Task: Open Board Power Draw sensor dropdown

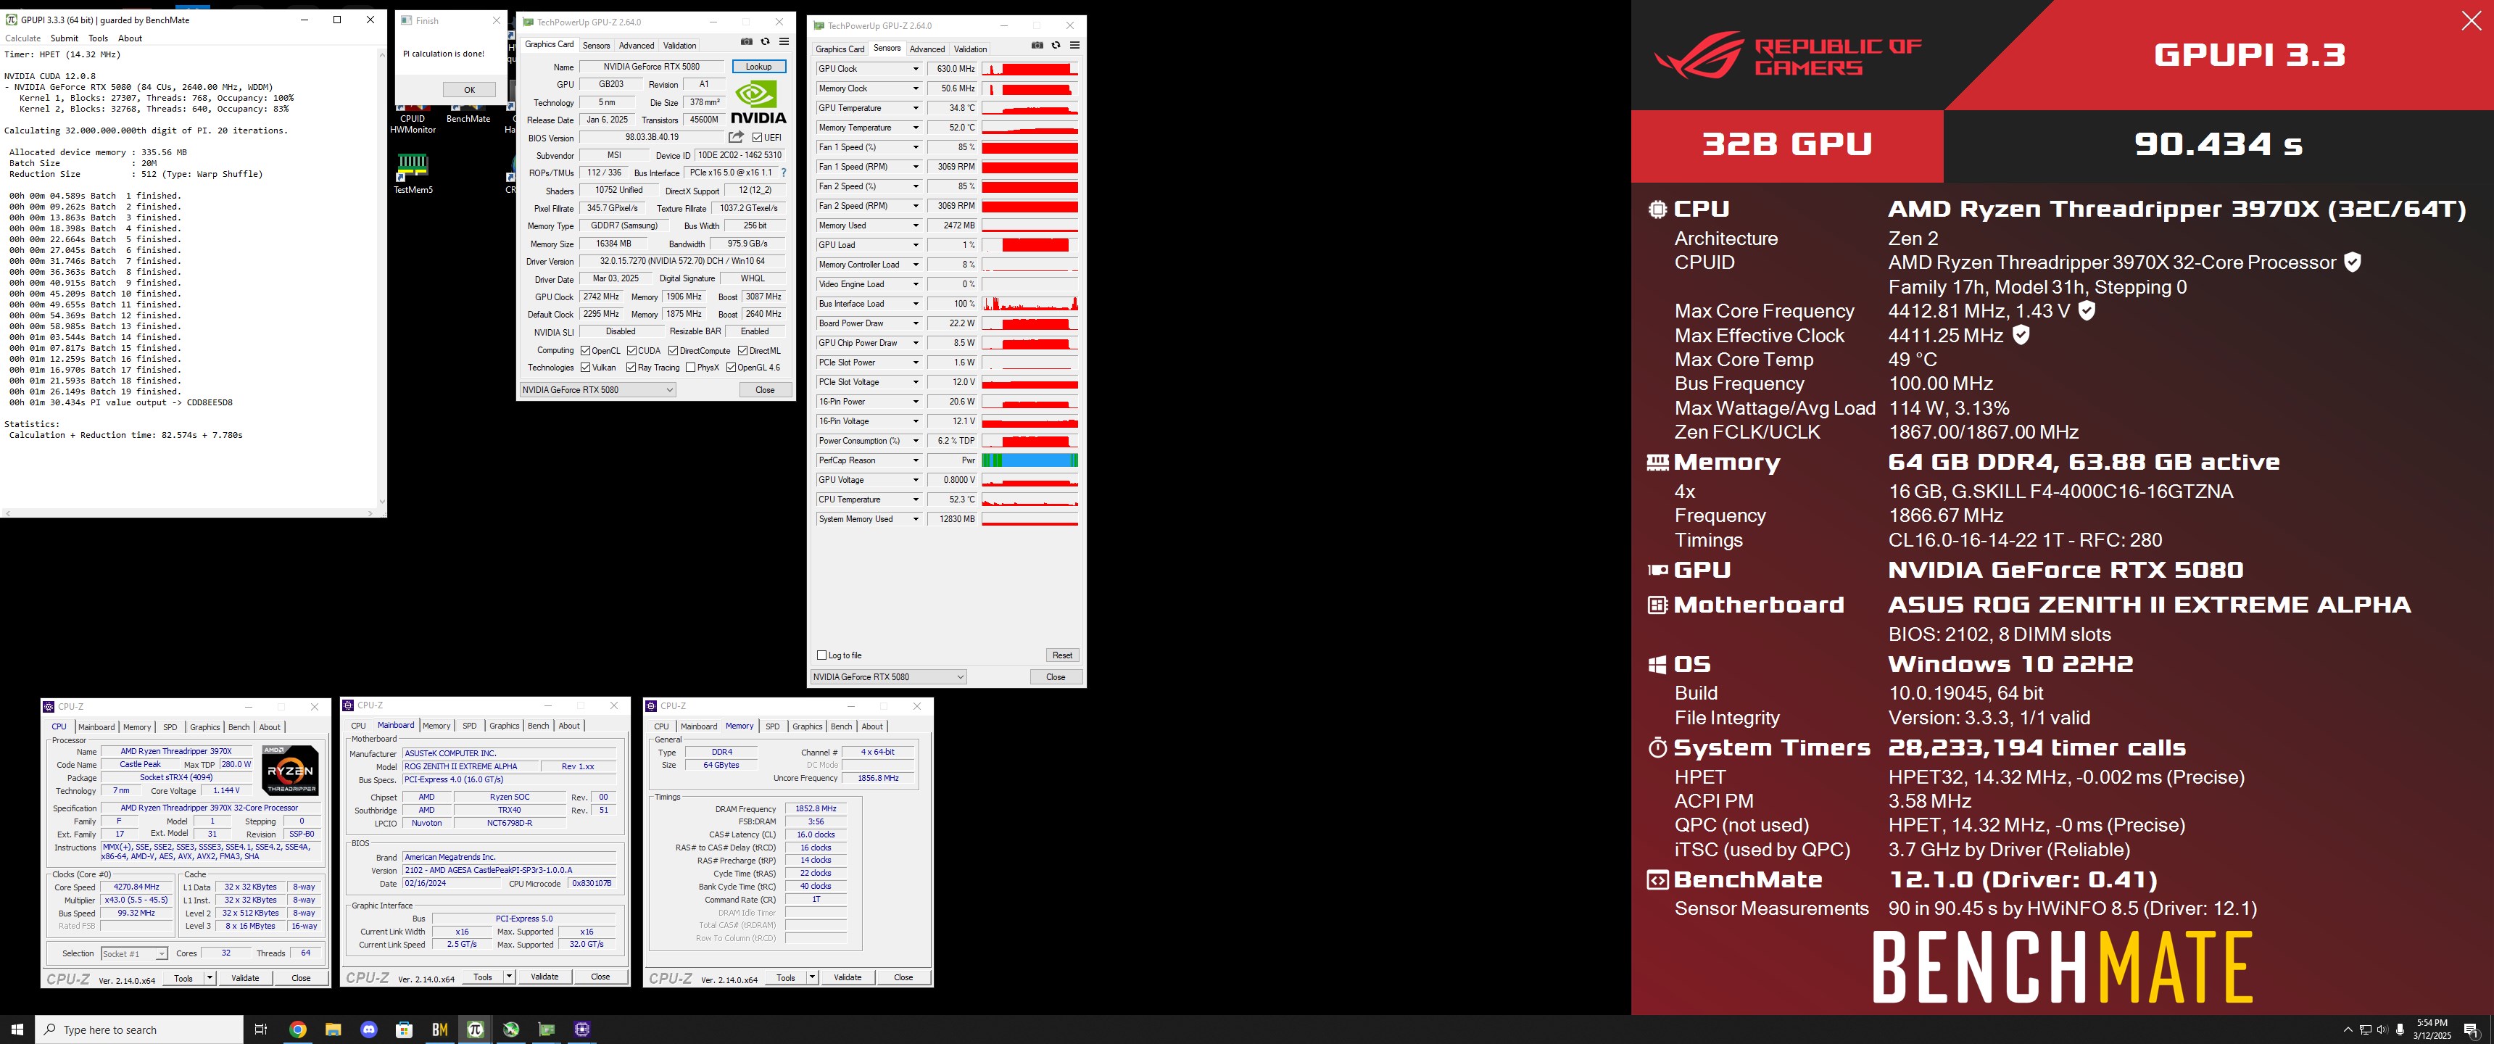Action: click(x=916, y=323)
